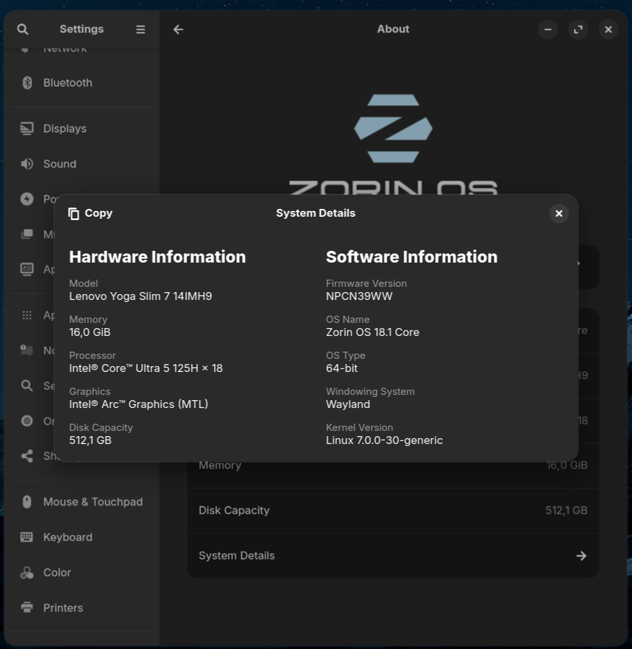
Task: Click the Notifications icon in sidebar
Action: click(x=27, y=350)
